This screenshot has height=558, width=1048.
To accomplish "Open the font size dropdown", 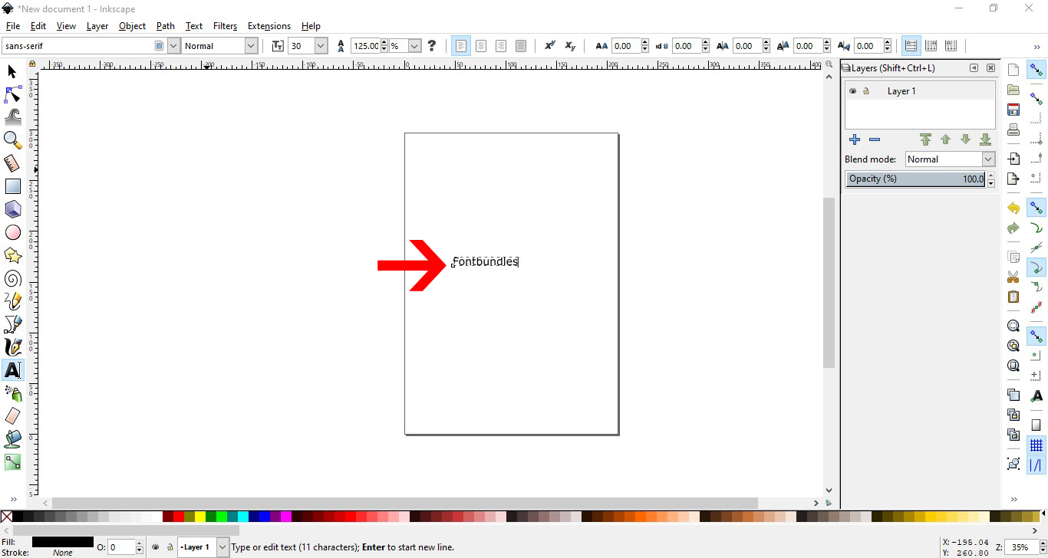I will 321,46.
